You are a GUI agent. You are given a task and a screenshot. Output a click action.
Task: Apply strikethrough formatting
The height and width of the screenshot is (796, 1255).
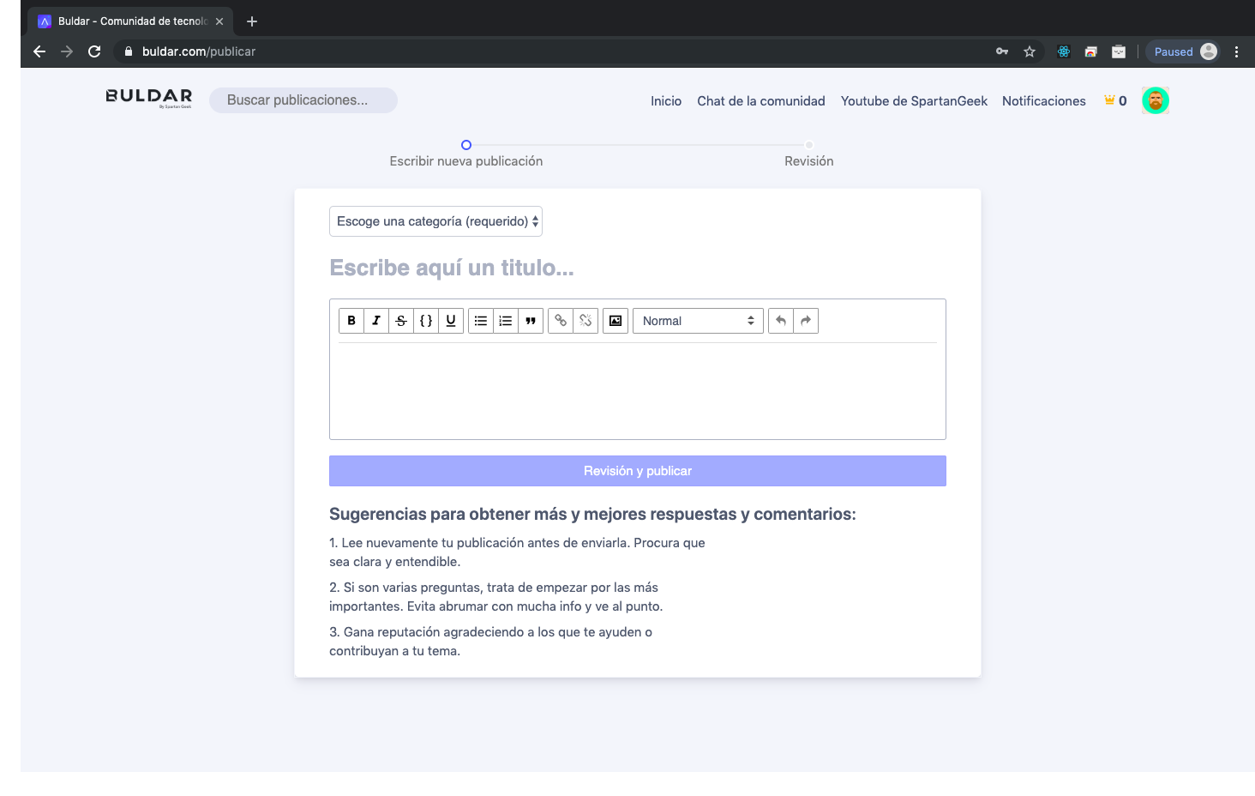[x=401, y=321]
